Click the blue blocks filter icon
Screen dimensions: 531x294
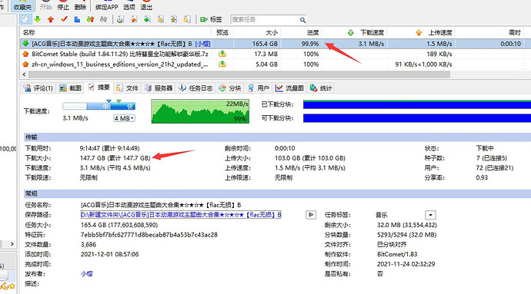pos(77,20)
